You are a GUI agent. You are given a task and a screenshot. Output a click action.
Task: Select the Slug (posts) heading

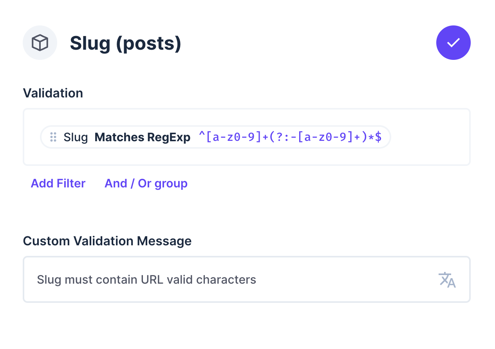pos(125,43)
